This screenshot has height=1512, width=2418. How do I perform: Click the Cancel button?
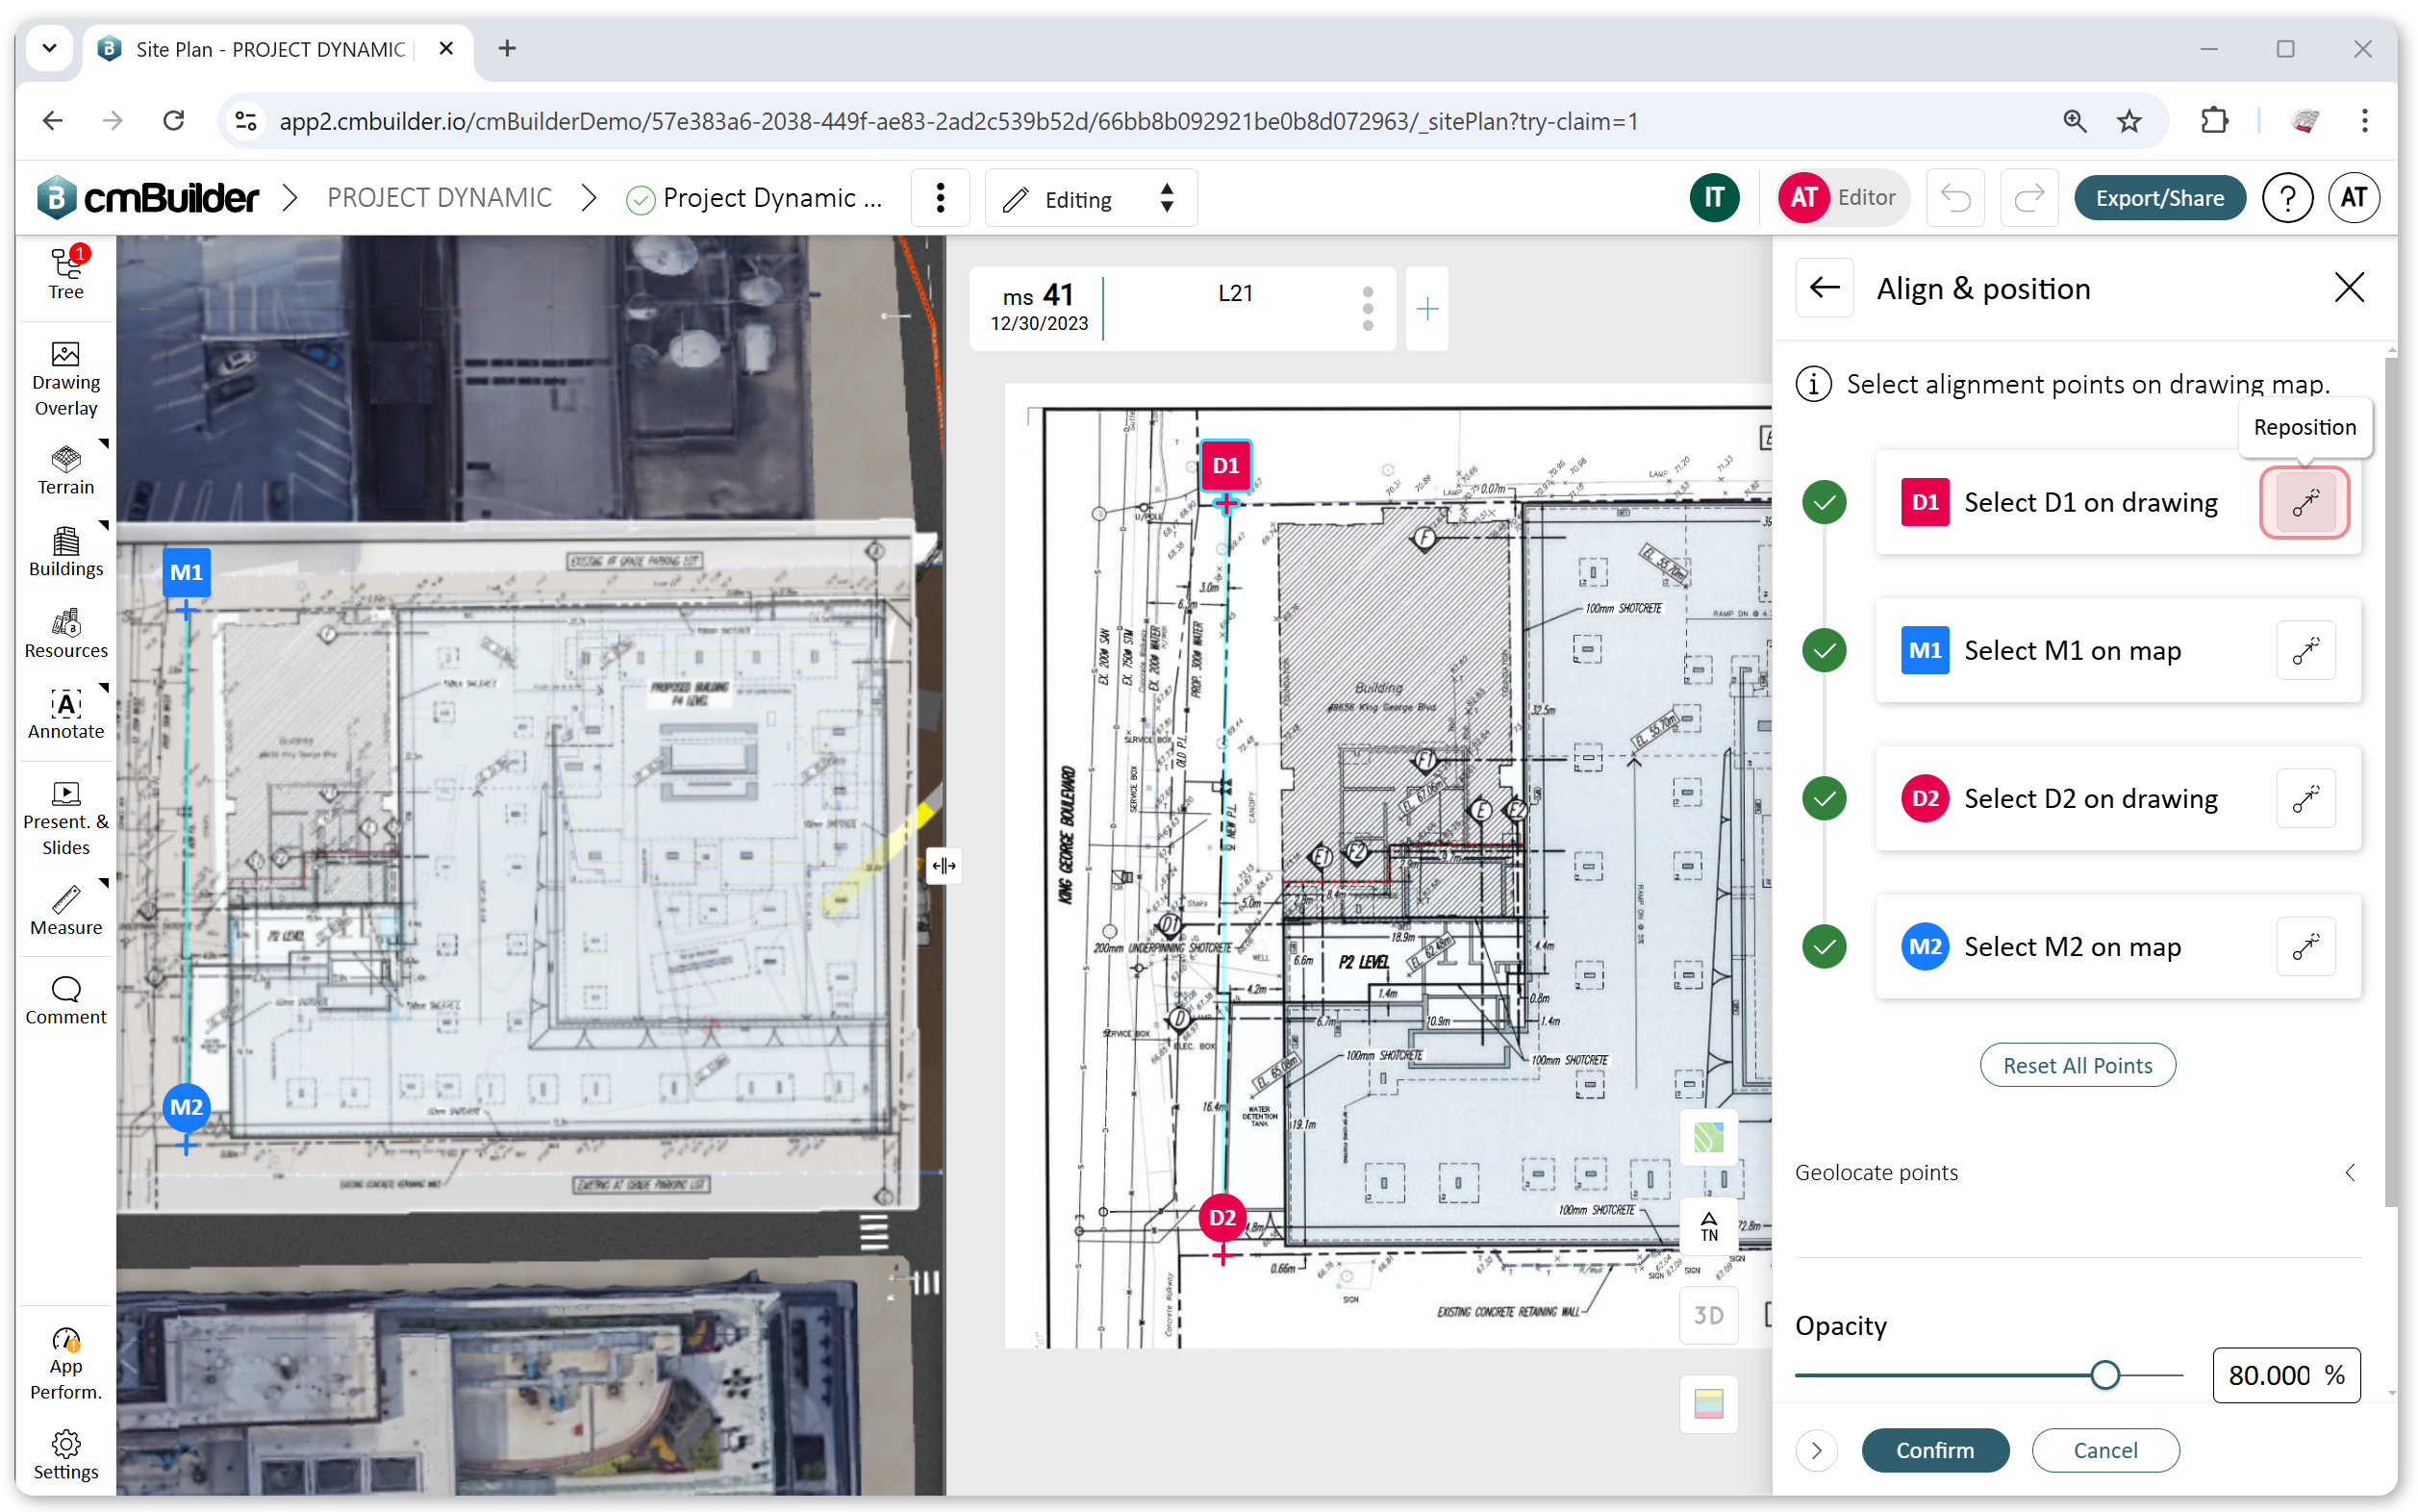(2105, 1451)
